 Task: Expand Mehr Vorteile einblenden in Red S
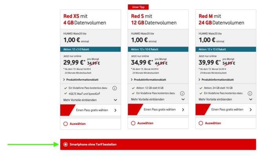pyautogui.click(x=158, y=99)
